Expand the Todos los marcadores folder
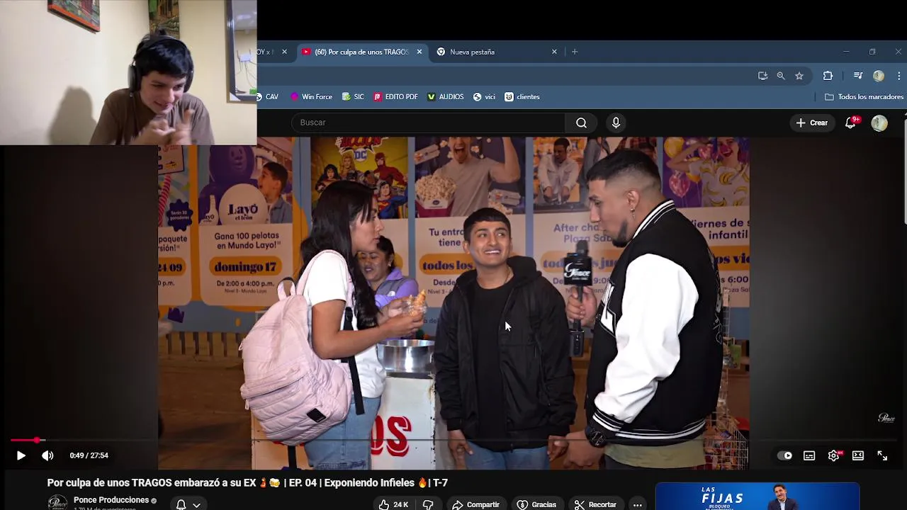The height and width of the screenshot is (510, 907). pos(864,97)
